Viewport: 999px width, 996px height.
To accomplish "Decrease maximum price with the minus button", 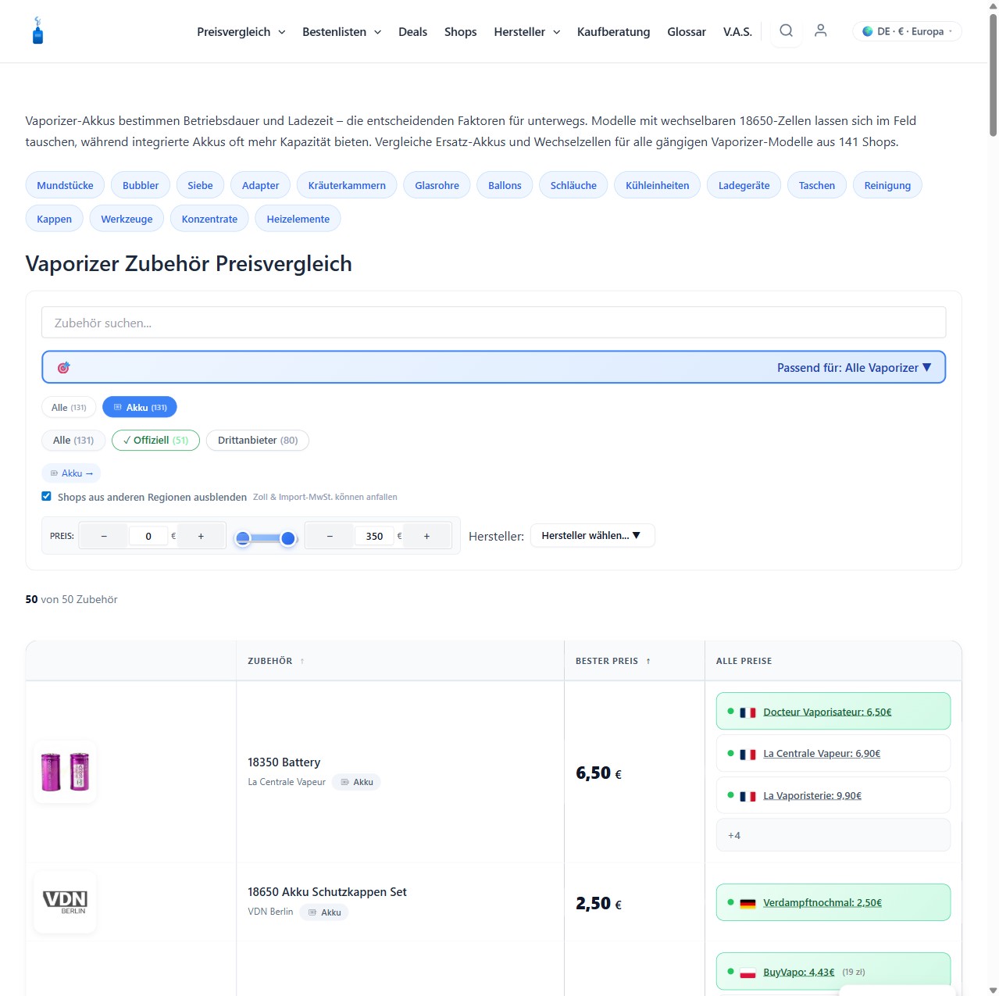I will tap(330, 537).
